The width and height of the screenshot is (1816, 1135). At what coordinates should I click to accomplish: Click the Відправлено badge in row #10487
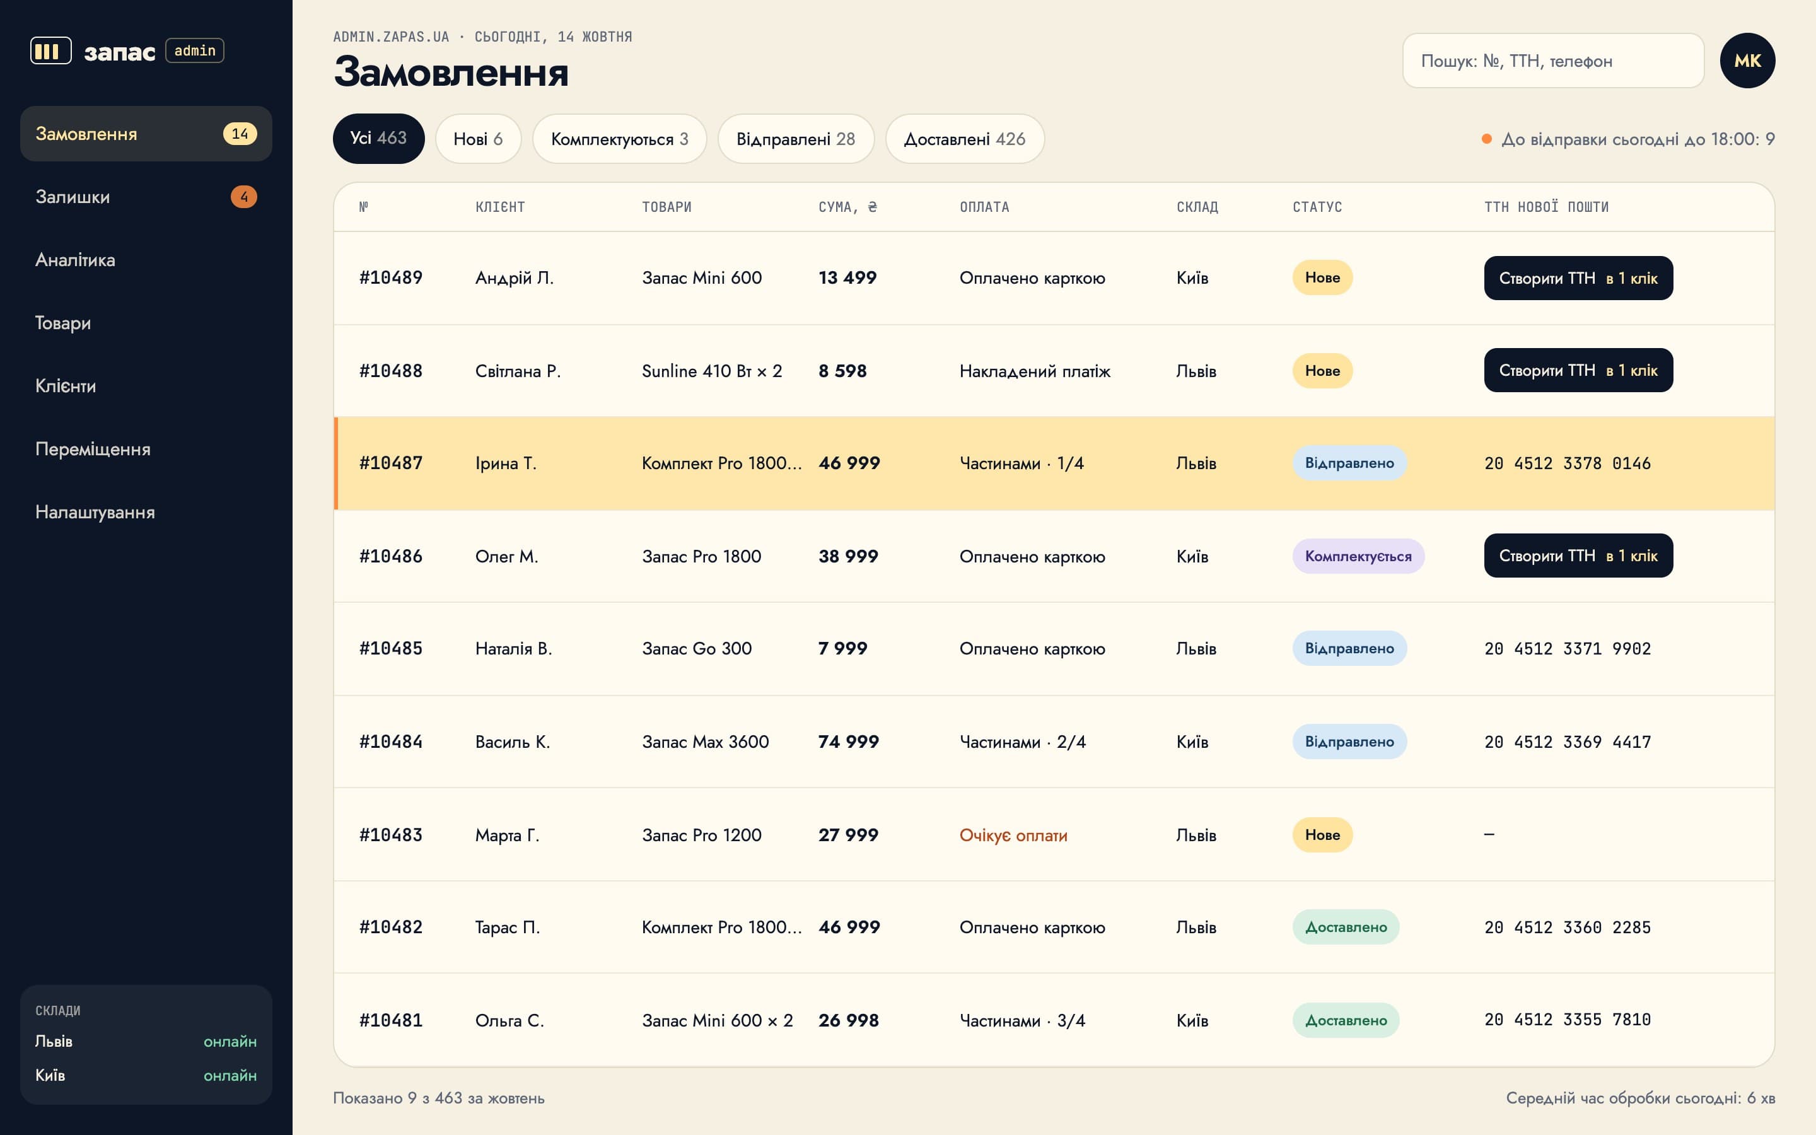[1349, 463]
